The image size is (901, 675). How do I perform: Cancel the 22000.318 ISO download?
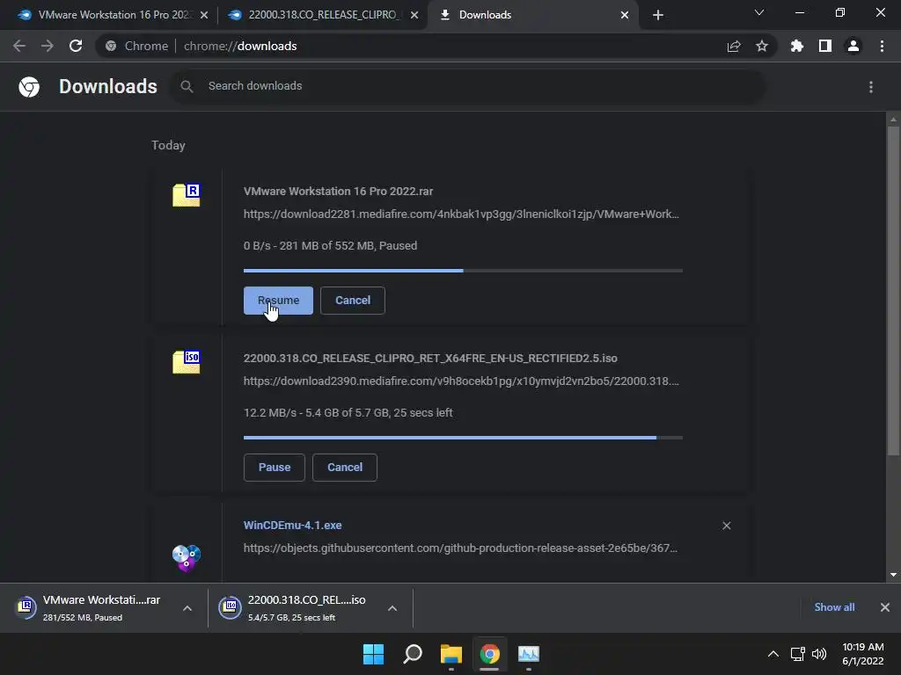click(x=345, y=468)
